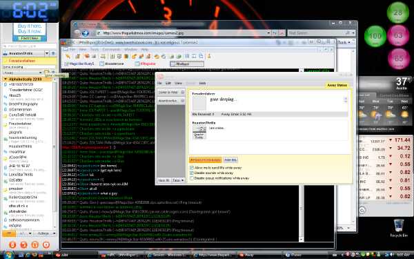Toggle Disable sounds while away
The image size is (414, 259).
pos(192,173)
